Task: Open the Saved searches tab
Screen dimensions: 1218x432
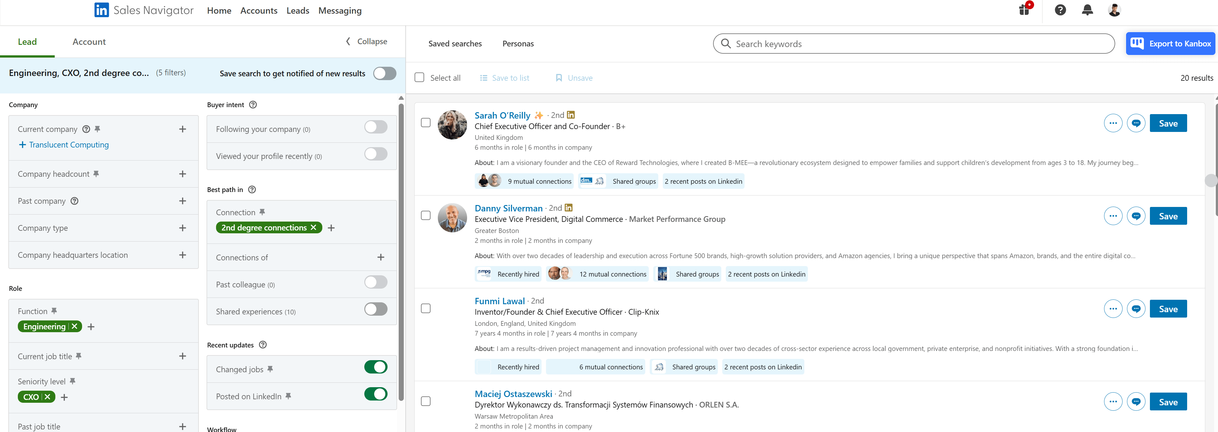Action: click(x=455, y=44)
